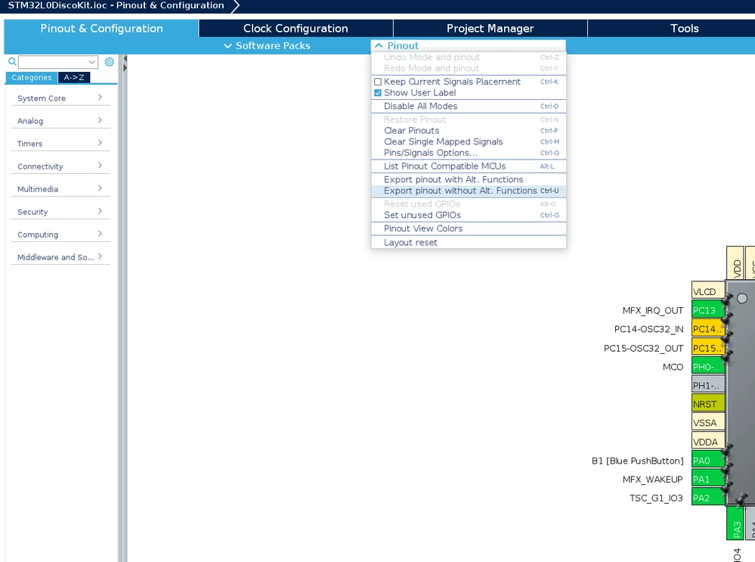Select the green PC13 pin on the chip
755x562 pixels.
point(708,310)
